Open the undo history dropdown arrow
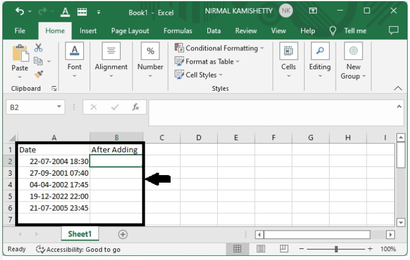 (29, 12)
